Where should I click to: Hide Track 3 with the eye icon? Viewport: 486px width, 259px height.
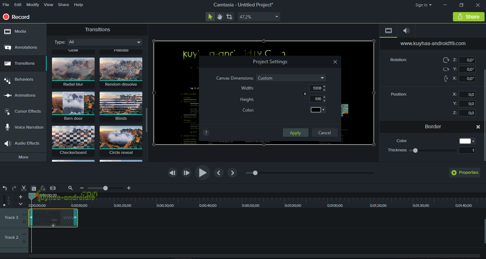[x=24, y=215]
